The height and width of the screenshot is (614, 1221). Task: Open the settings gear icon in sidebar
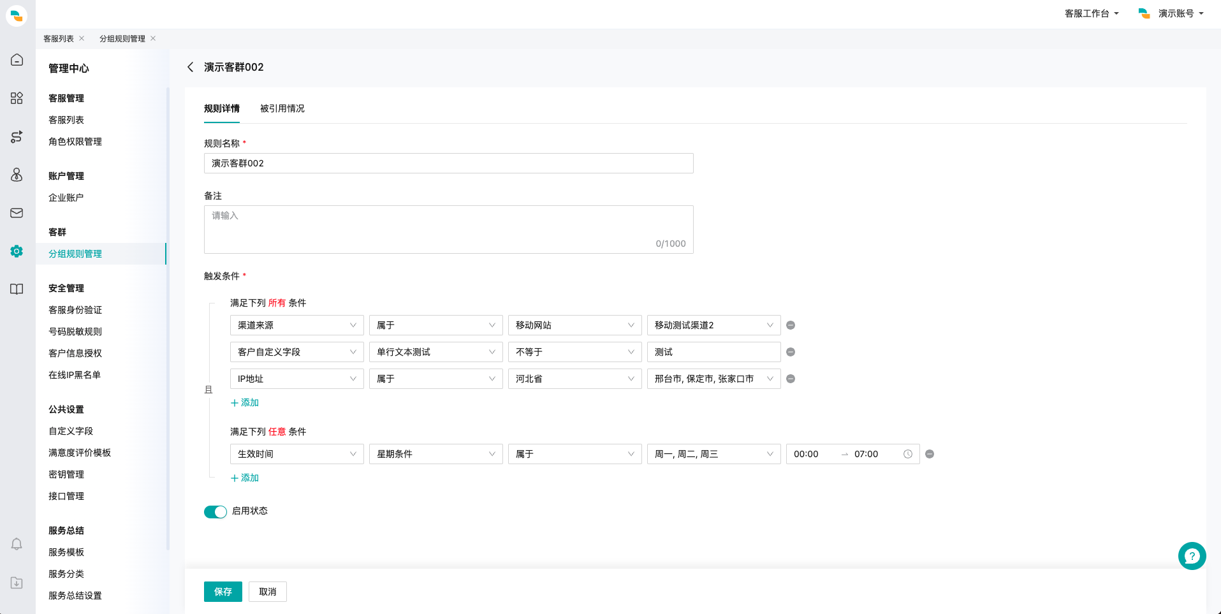click(x=17, y=251)
